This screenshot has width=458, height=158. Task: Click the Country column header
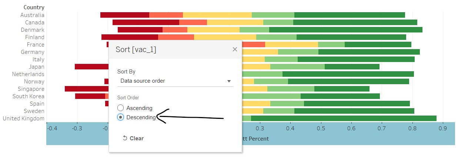tap(34, 7)
